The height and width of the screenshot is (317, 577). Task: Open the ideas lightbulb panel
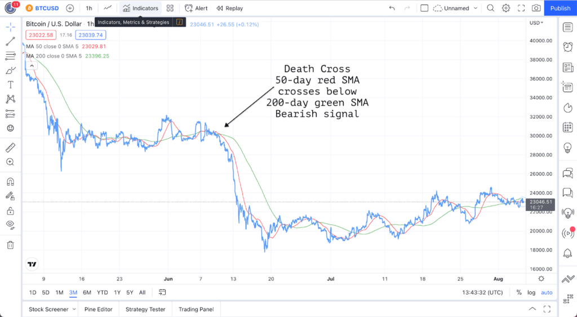[x=568, y=148]
